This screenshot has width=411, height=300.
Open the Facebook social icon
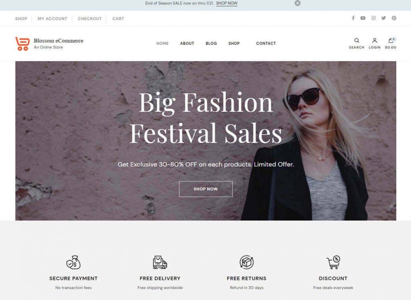click(x=353, y=18)
